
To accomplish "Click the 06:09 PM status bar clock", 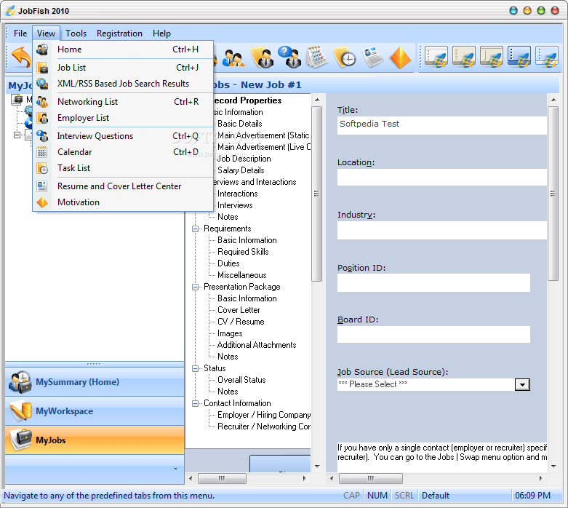I will pos(532,496).
